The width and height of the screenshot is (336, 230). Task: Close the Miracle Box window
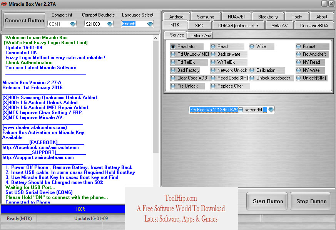point(331,4)
